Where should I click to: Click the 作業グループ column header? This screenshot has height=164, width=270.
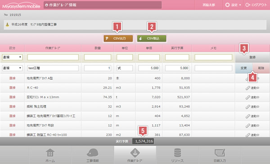[53, 48]
